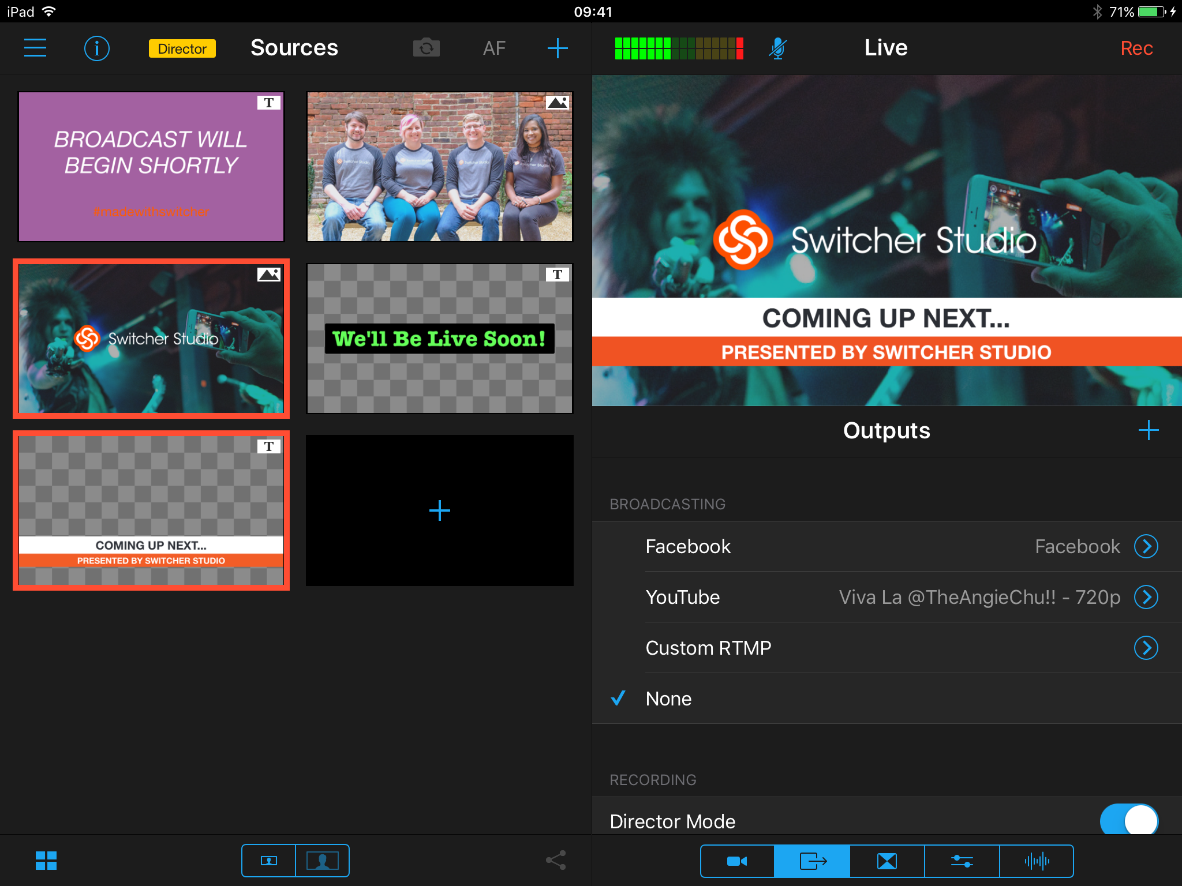Select None broadcasting option
The height and width of the screenshot is (886, 1182).
tap(668, 699)
